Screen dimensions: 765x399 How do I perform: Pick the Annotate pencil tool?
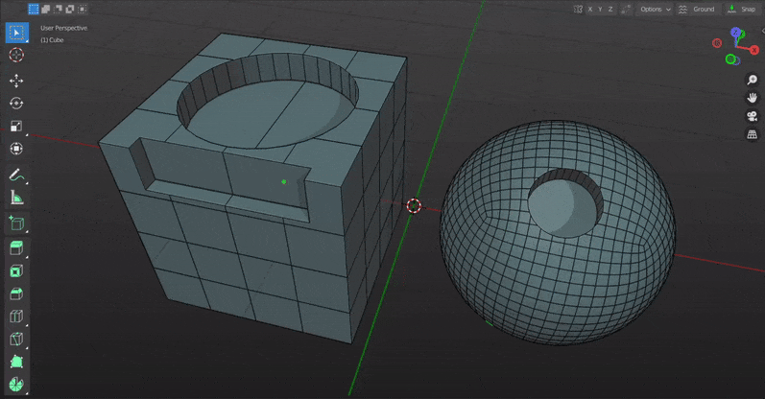(x=16, y=175)
